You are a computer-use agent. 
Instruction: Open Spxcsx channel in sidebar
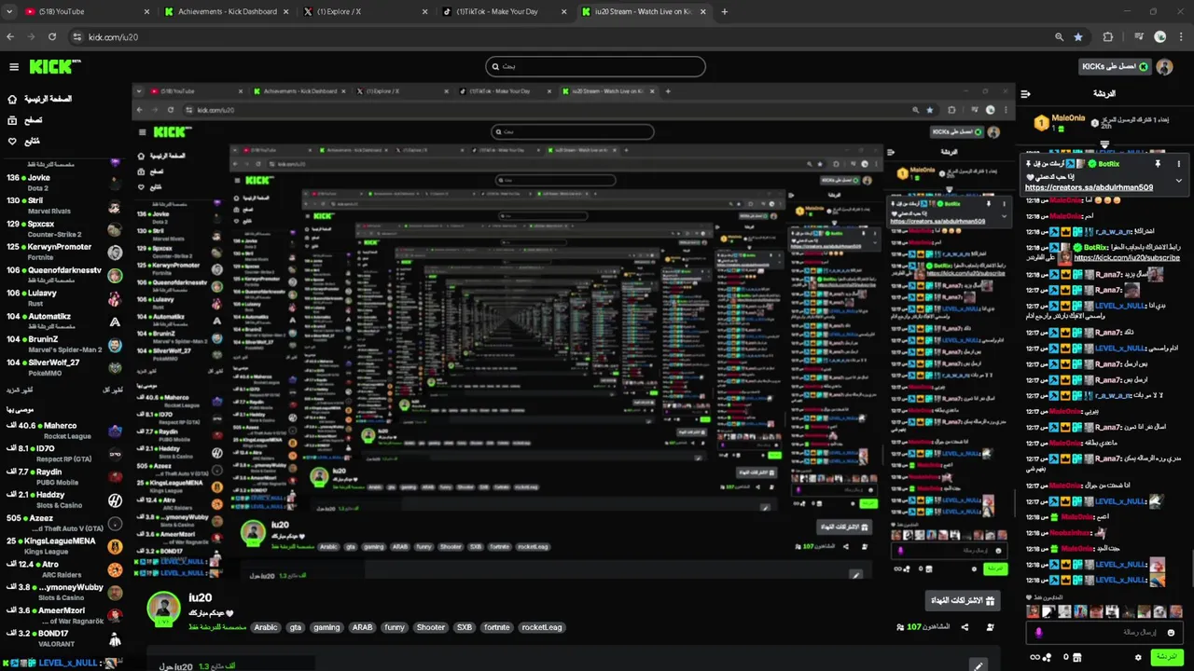pos(63,228)
